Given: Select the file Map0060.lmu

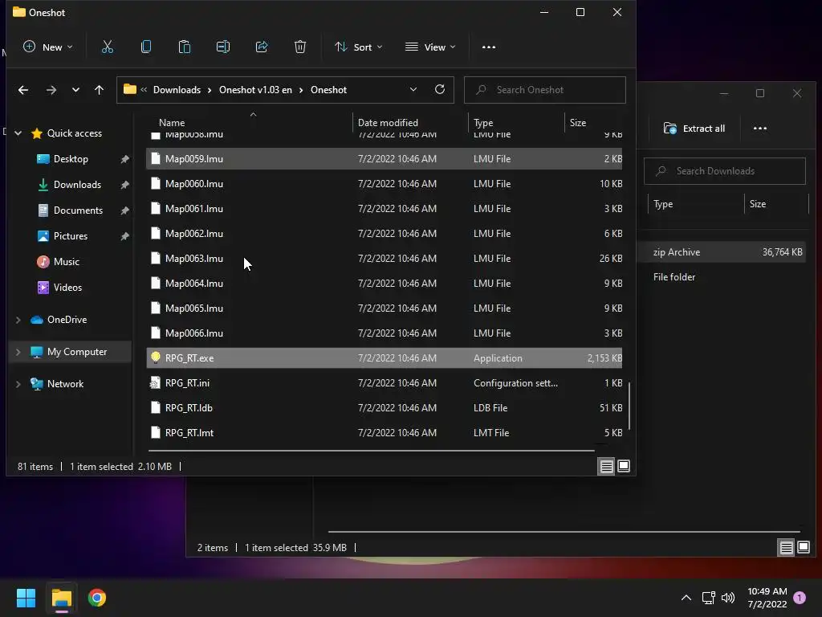Looking at the screenshot, I should [x=385, y=184].
